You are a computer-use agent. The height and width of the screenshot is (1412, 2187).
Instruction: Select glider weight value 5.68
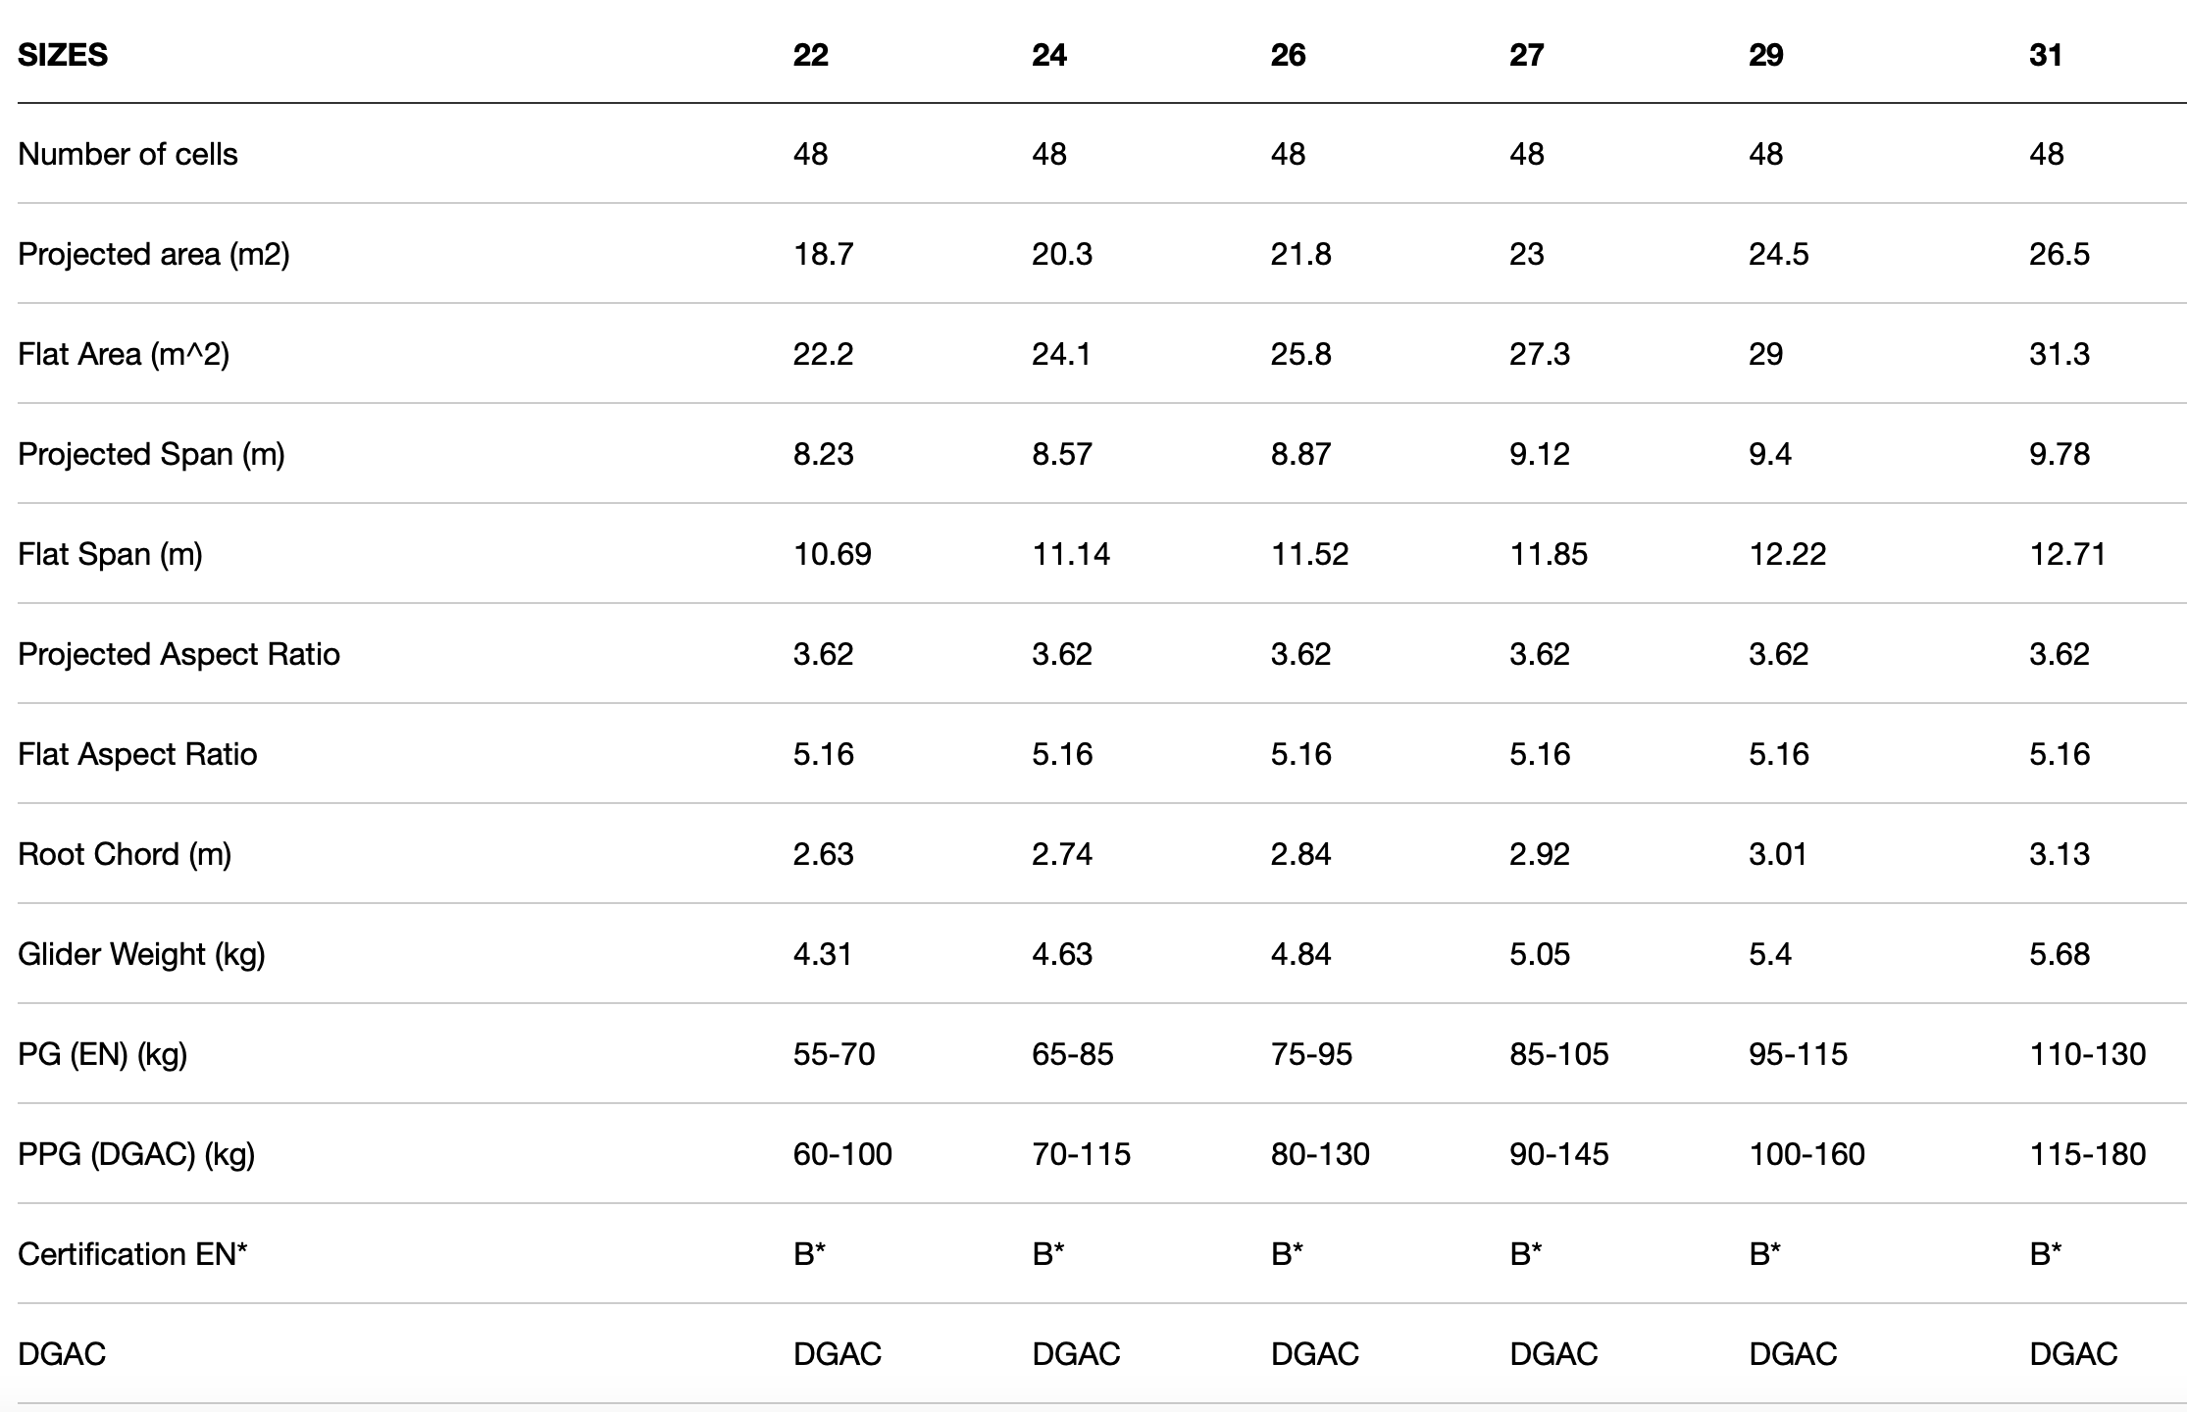click(x=2060, y=954)
